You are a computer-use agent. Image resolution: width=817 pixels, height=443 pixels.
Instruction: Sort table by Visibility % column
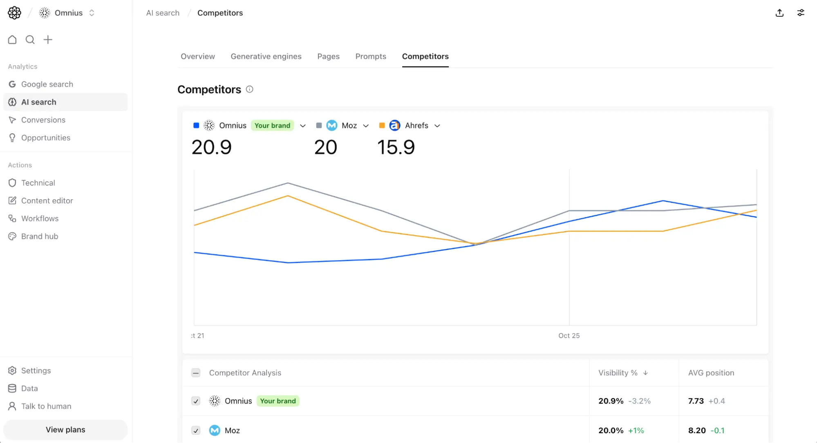click(622, 373)
